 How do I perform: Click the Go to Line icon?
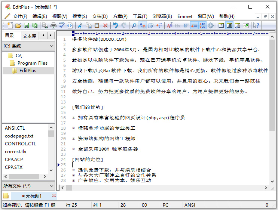(x=159, y=25)
